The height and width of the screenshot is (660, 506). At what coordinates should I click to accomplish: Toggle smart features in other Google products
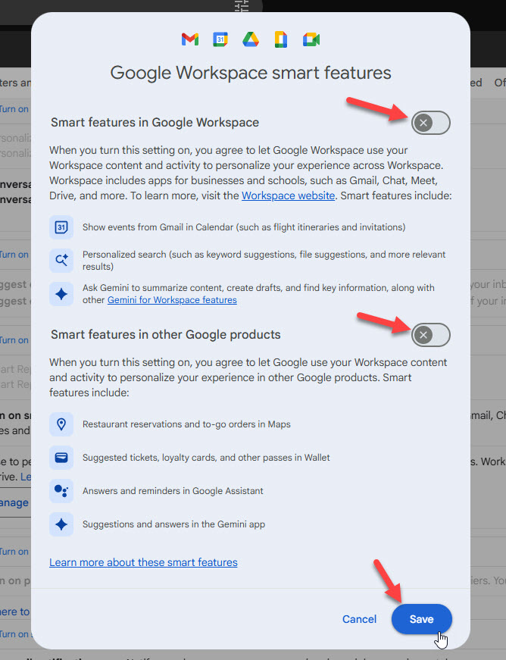tap(430, 334)
